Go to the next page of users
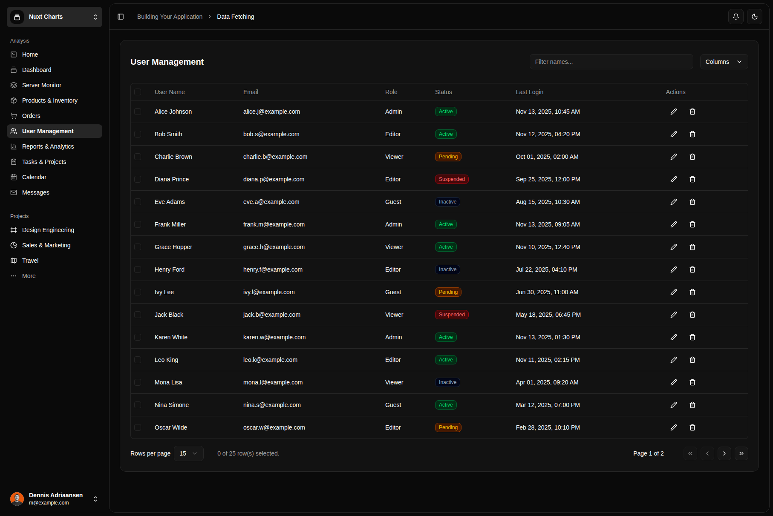Image resolution: width=773 pixels, height=516 pixels. [724, 453]
